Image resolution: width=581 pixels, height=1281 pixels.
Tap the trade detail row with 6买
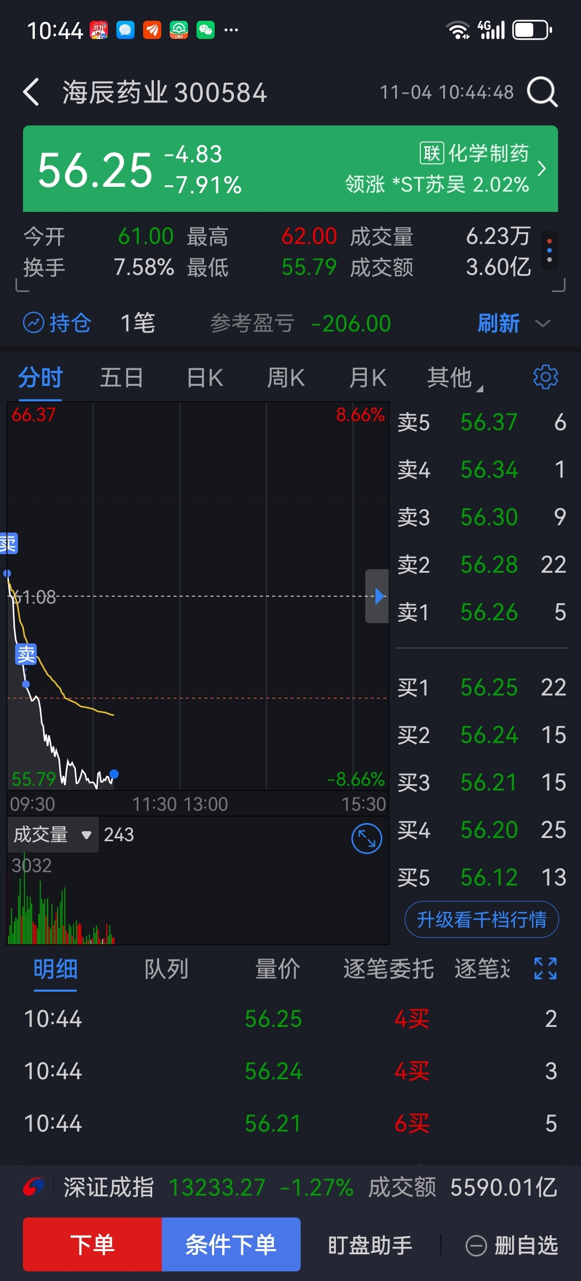[x=290, y=1124]
